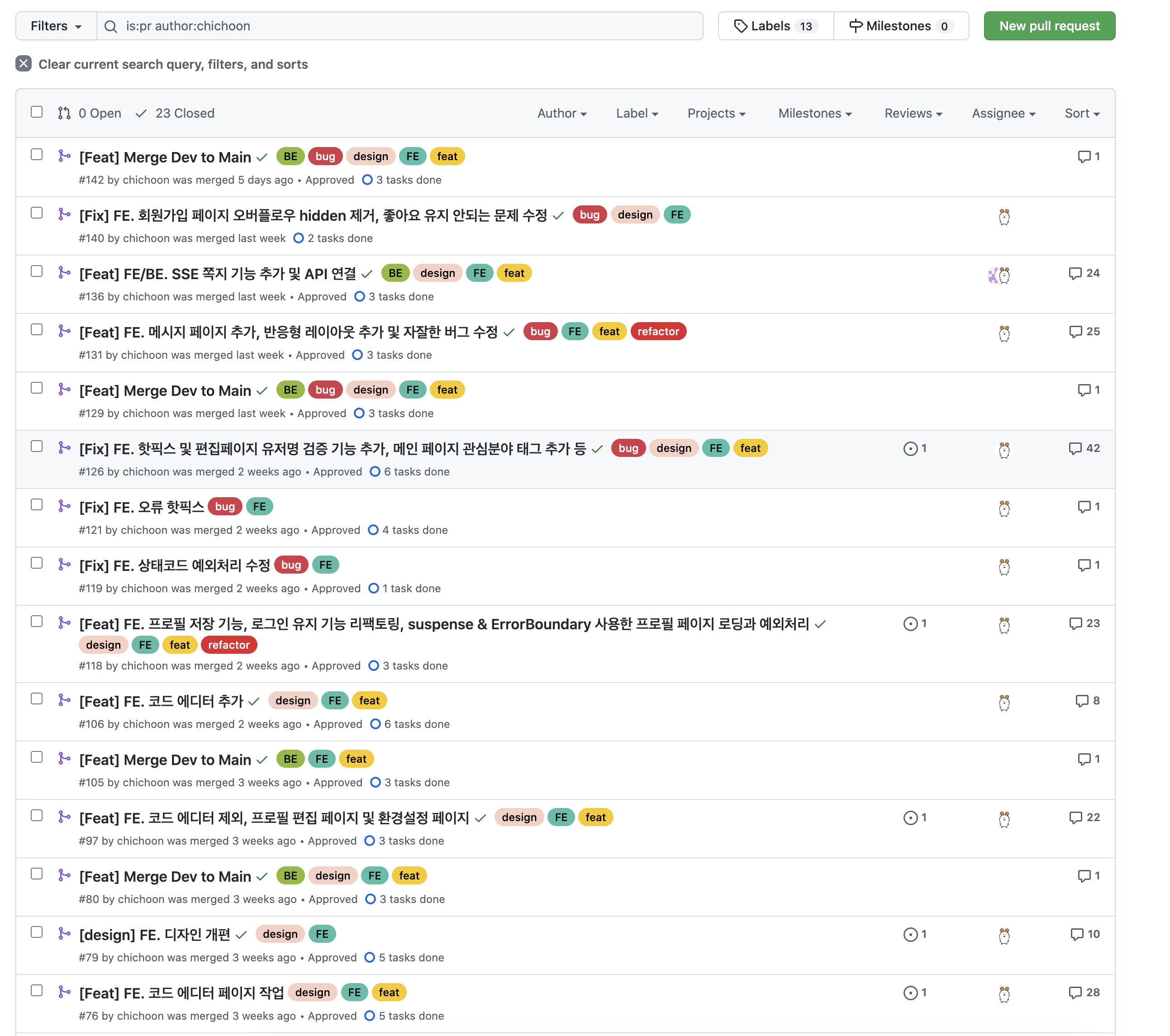
Task: Open the Sort dropdown menu
Action: (x=1081, y=114)
